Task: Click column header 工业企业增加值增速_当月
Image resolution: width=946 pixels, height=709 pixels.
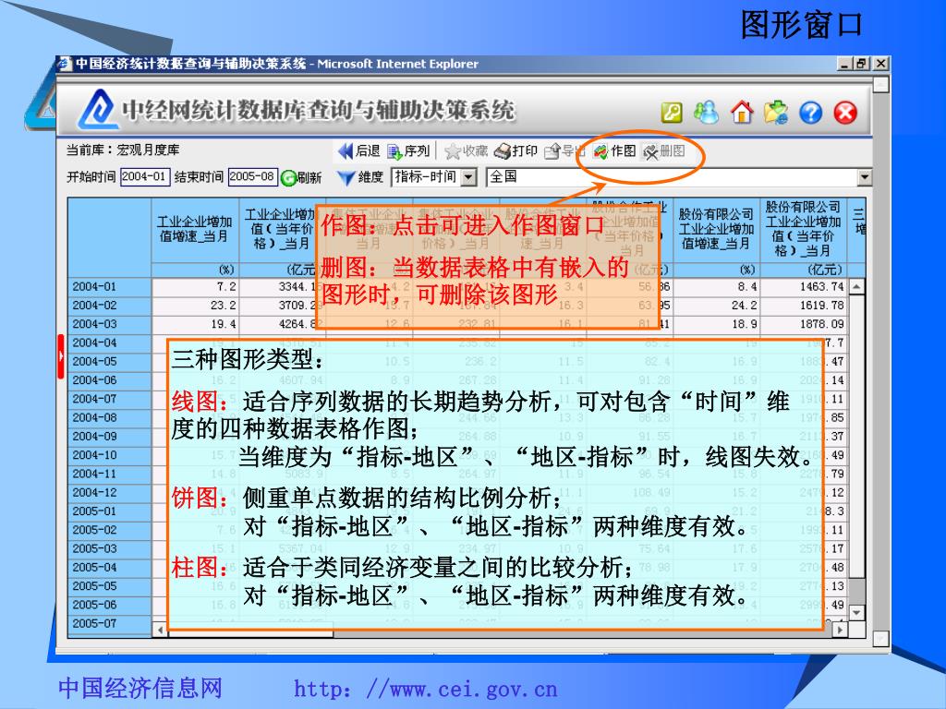Action: tap(195, 229)
